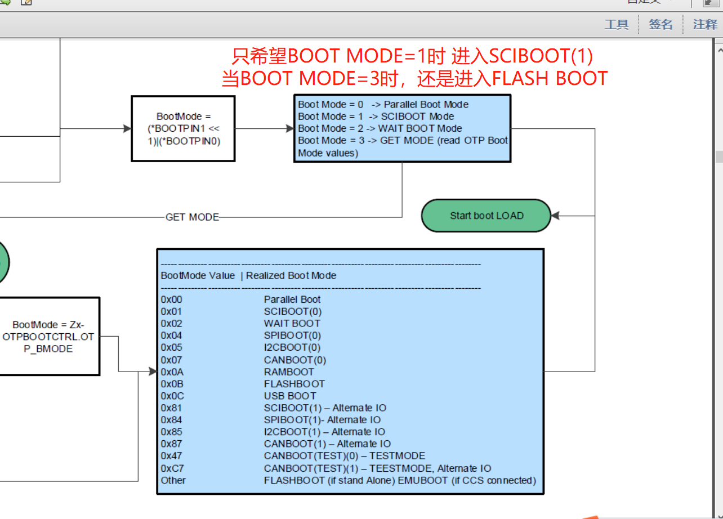Screen dimensions: 723x519
Task: Open the 注释 (Comment) pane
Action: 705,24
